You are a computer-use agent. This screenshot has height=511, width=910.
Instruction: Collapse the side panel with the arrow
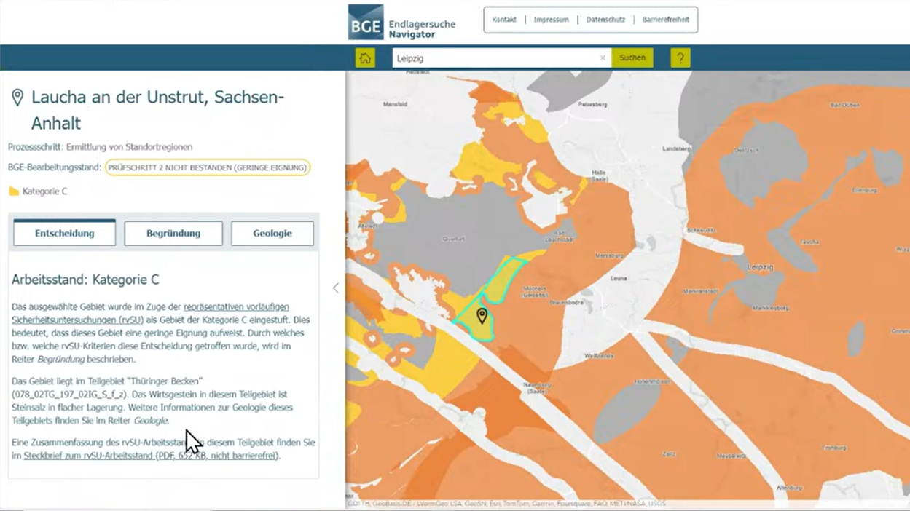[336, 288]
